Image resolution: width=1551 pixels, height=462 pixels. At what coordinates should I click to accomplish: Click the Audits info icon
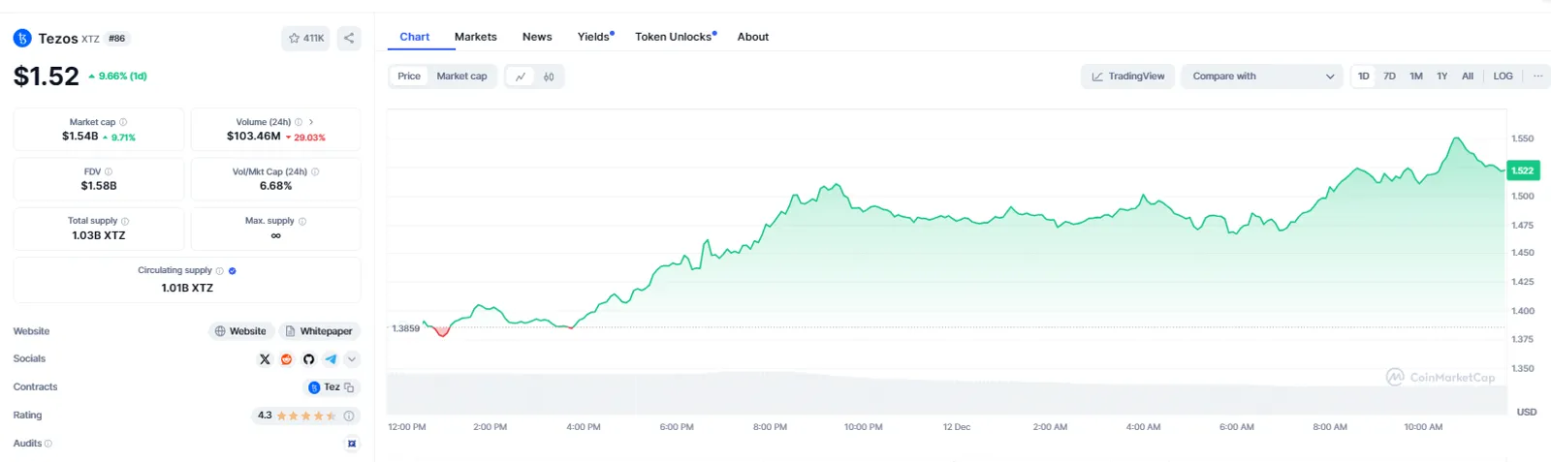click(48, 444)
